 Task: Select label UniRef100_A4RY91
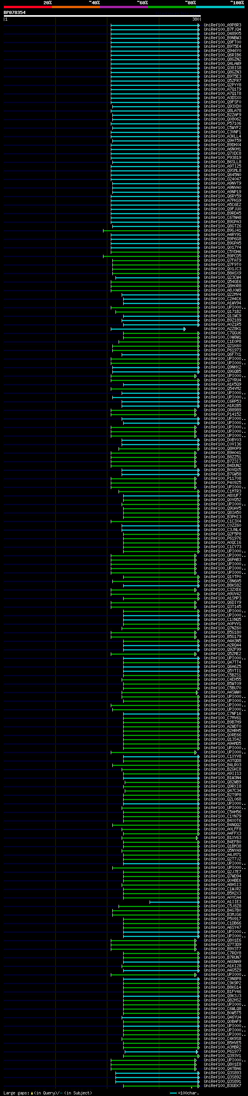pos(222,234)
